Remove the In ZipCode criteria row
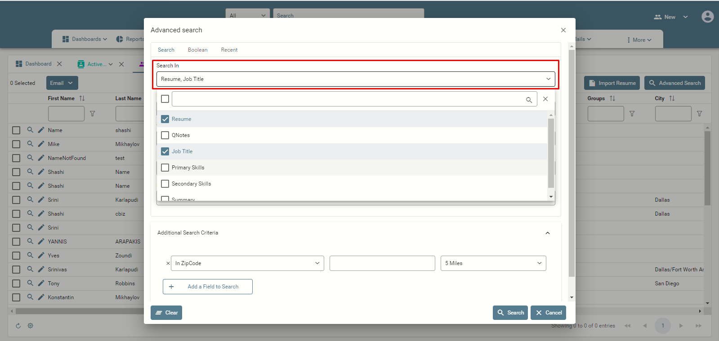The height and width of the screenshot is (341, 719). (168, 263)
